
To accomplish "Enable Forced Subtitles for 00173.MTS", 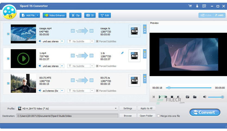I will (97, 91).
